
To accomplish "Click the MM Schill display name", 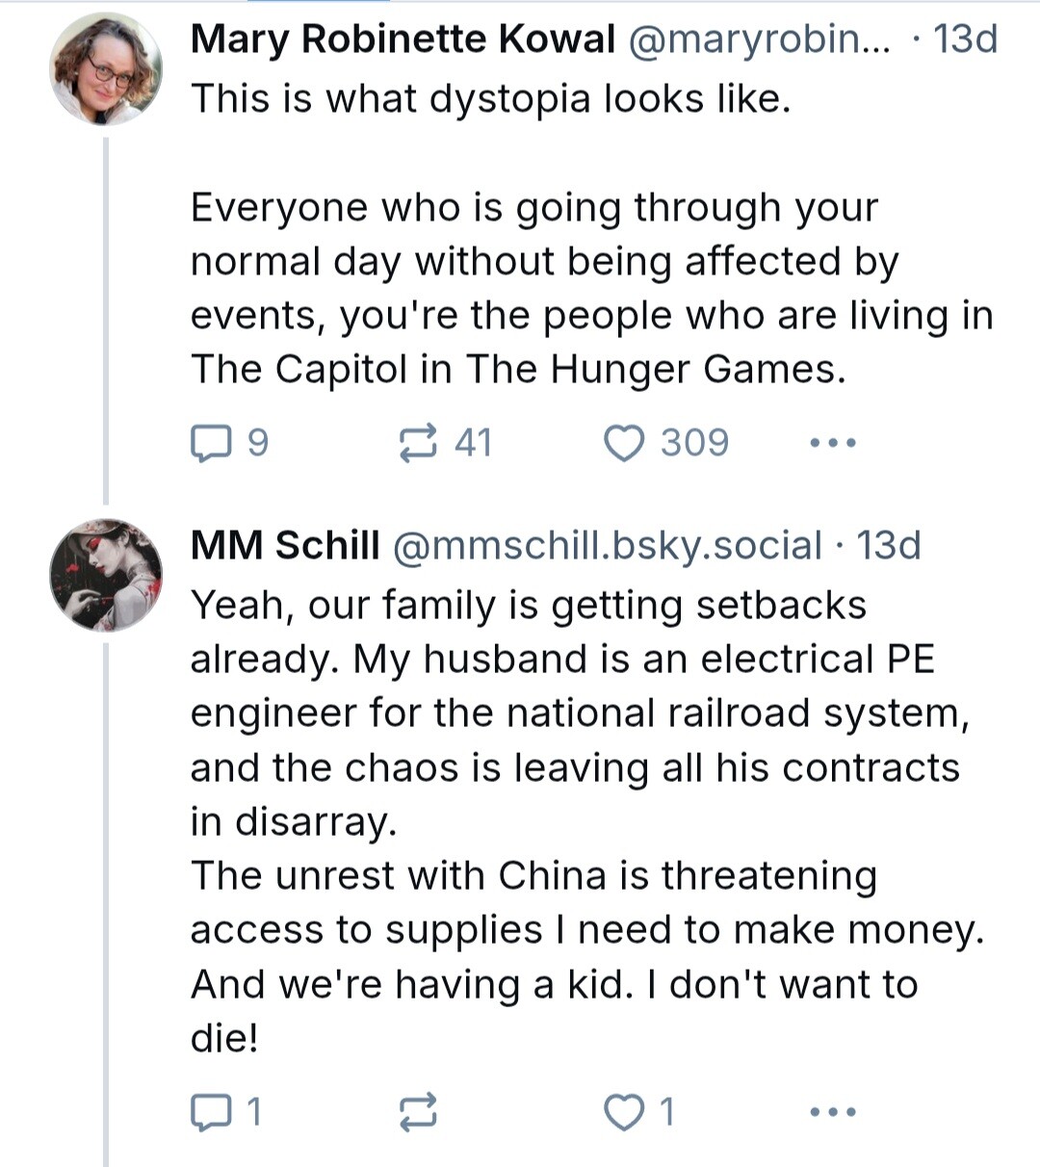I will 285,545.
